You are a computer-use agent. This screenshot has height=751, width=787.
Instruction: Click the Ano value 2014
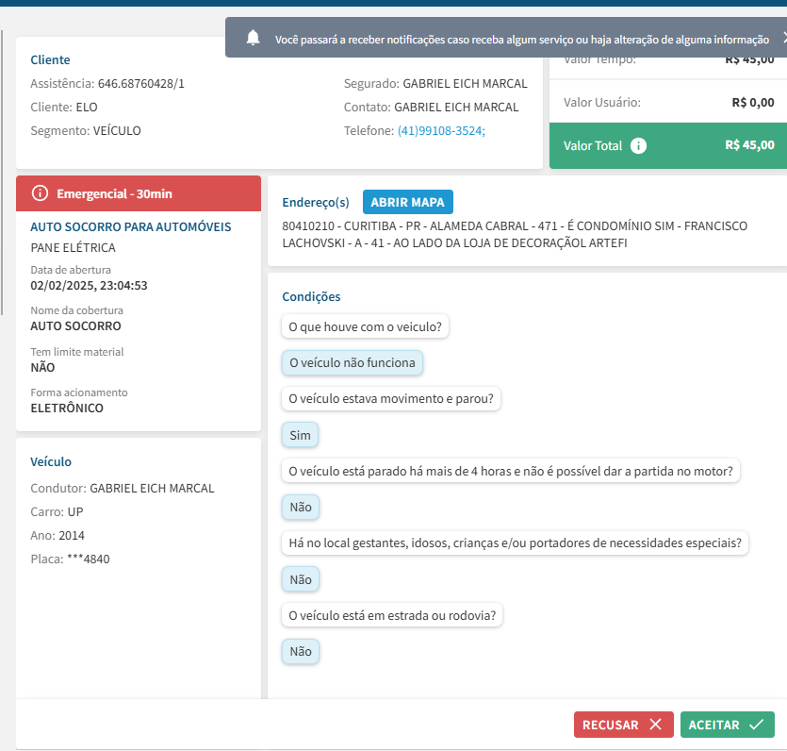(72, 536)
